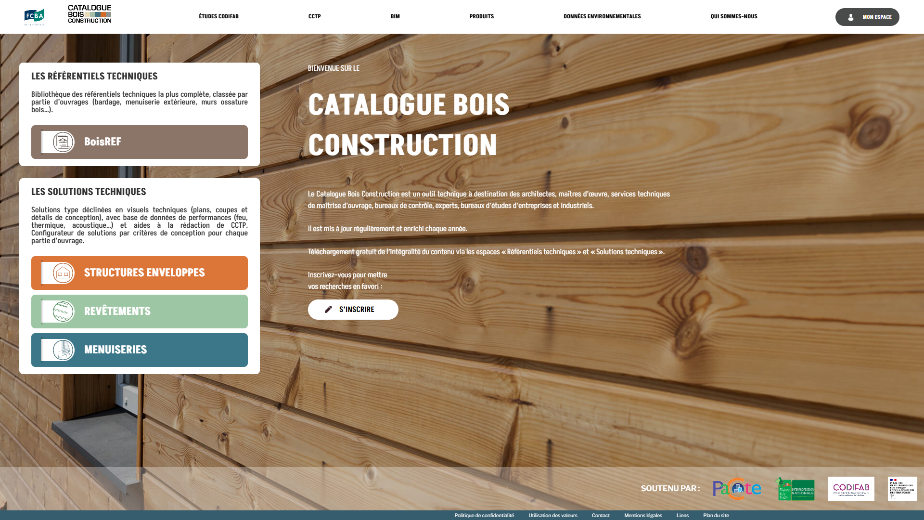
Task: Click the BoisREF building icon
Action: point(63,142)
